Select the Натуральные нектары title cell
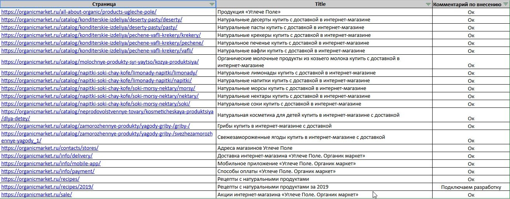 324,96
